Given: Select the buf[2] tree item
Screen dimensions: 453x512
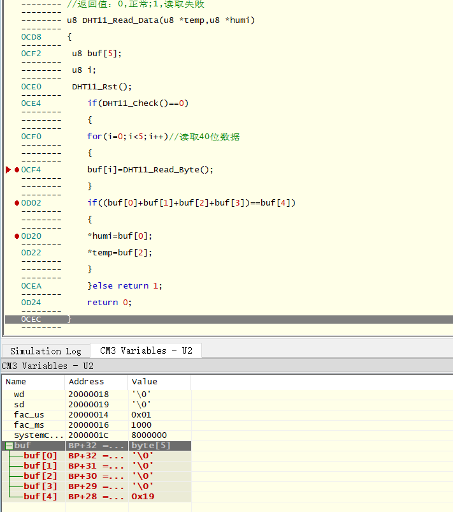Looking at the screenshot, I should pos(40,476).
